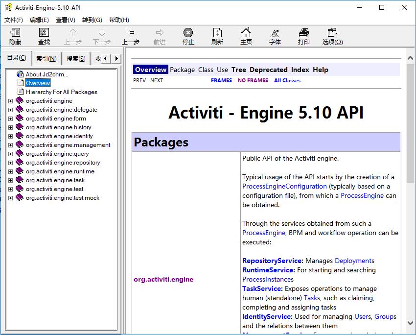Click the 字体 (Font) size icon

(x=275, y=36)
